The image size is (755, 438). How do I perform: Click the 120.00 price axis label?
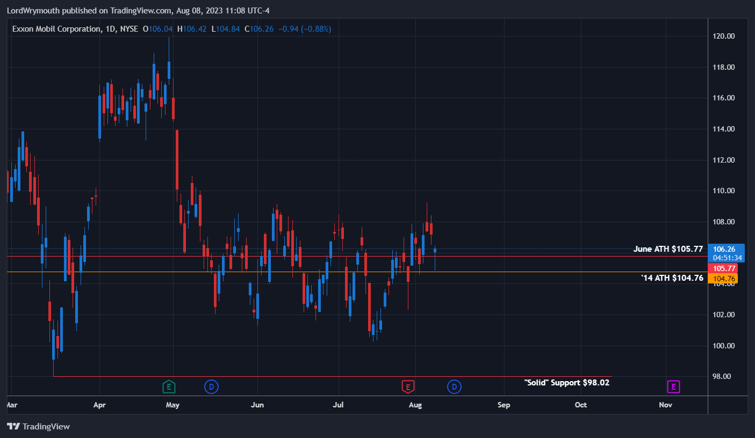[723, 36]
